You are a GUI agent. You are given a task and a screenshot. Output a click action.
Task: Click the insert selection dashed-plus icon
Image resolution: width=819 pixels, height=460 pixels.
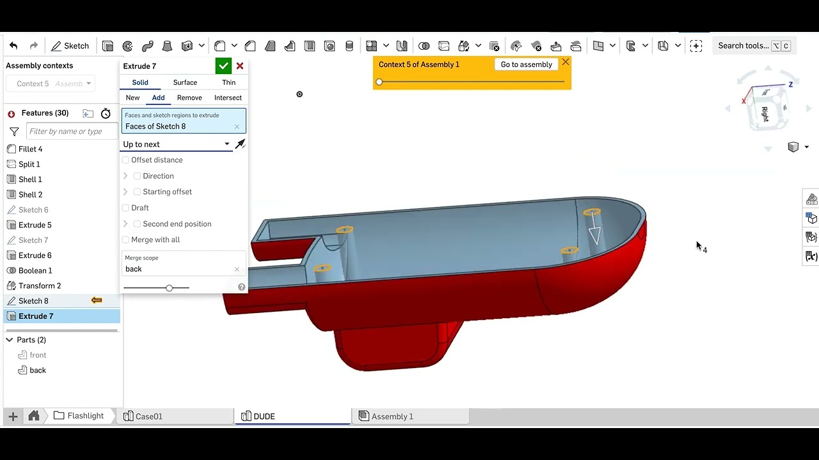pos(696,46)
